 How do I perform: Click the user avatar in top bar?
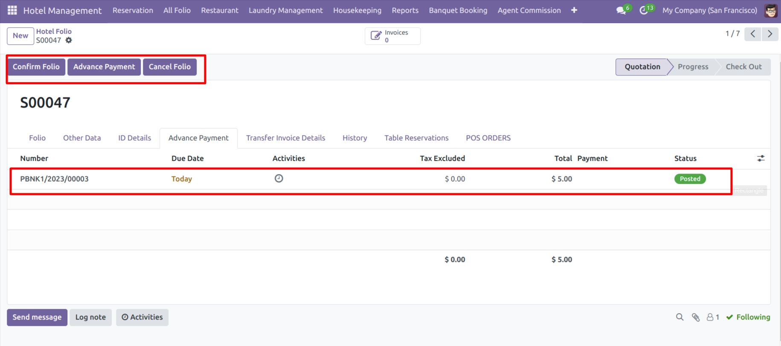click(771, 11)
